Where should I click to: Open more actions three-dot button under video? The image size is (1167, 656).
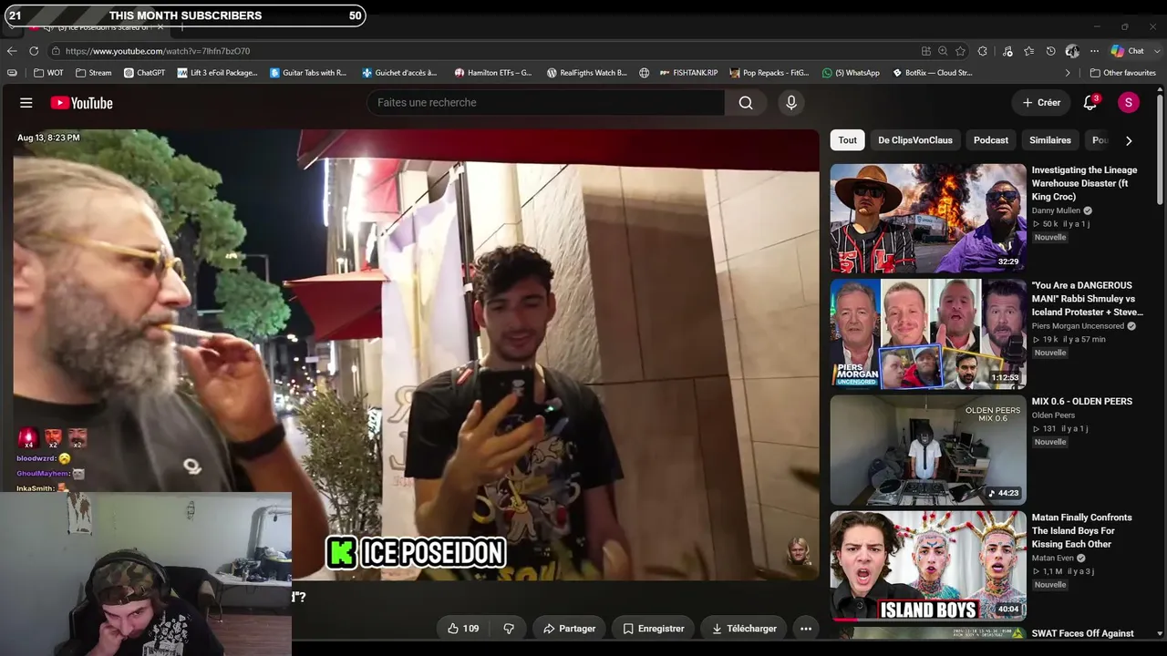click(806, 629)
